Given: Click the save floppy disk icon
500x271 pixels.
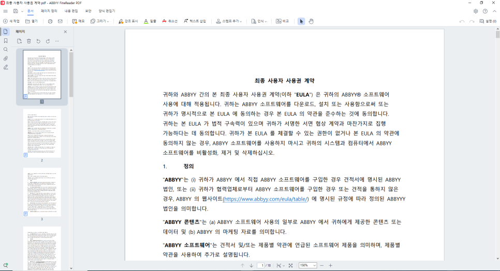Looking at the screenshot, I should [16, 11].
